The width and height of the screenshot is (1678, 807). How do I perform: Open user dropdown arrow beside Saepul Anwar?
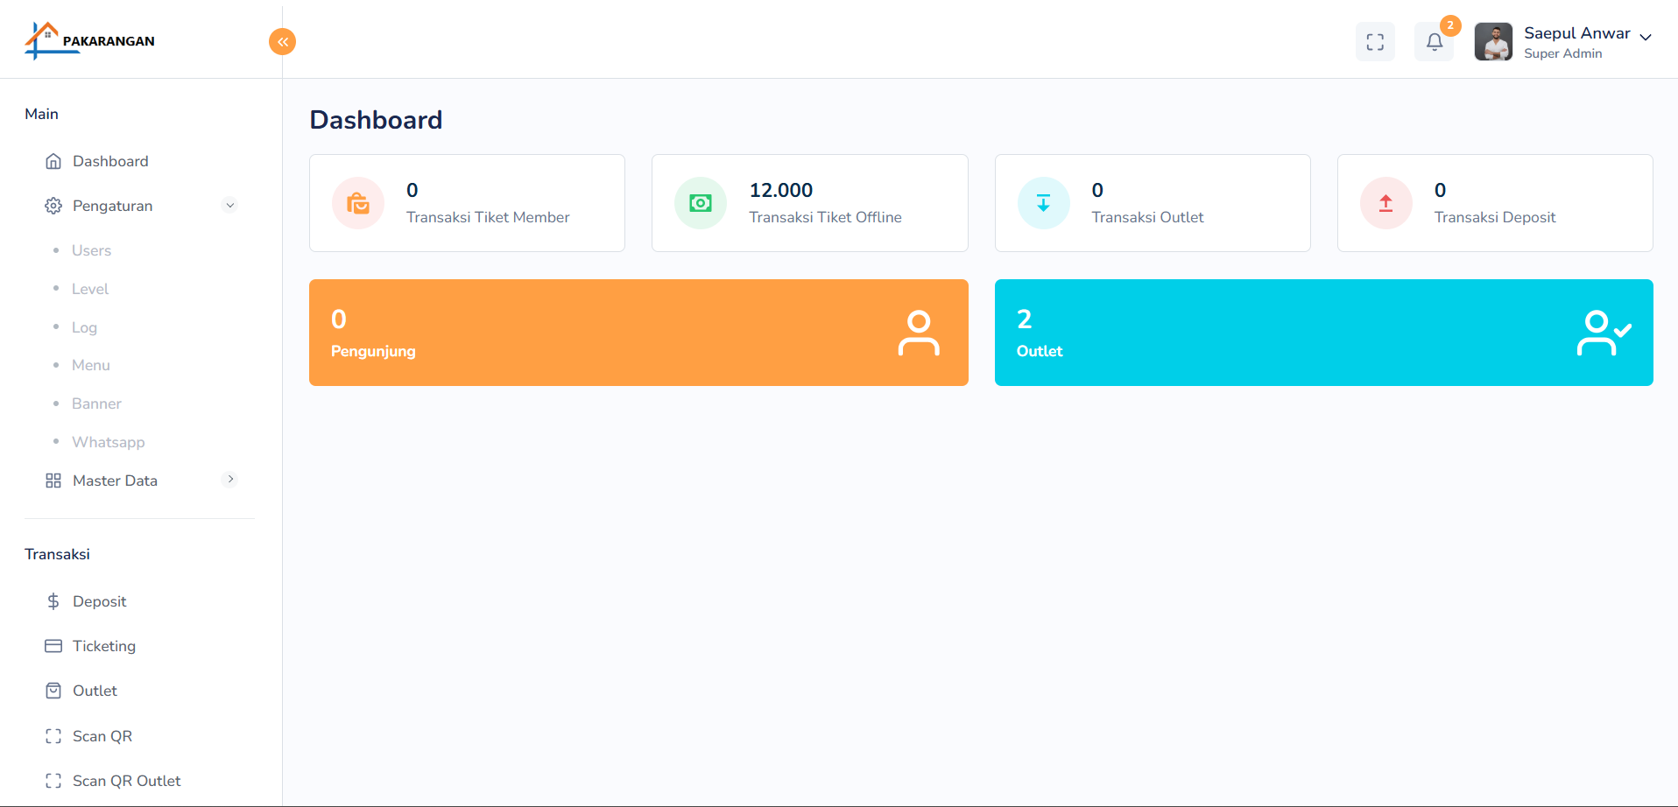click(x=1646, y=38)
